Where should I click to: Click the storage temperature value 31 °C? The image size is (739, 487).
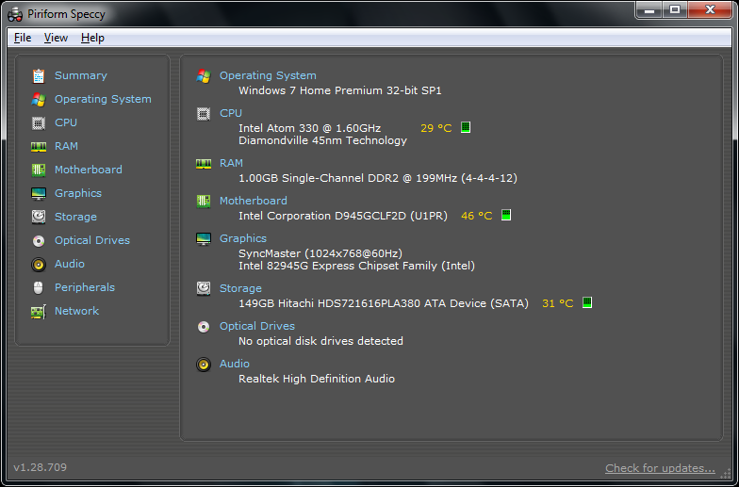point(558,303)
